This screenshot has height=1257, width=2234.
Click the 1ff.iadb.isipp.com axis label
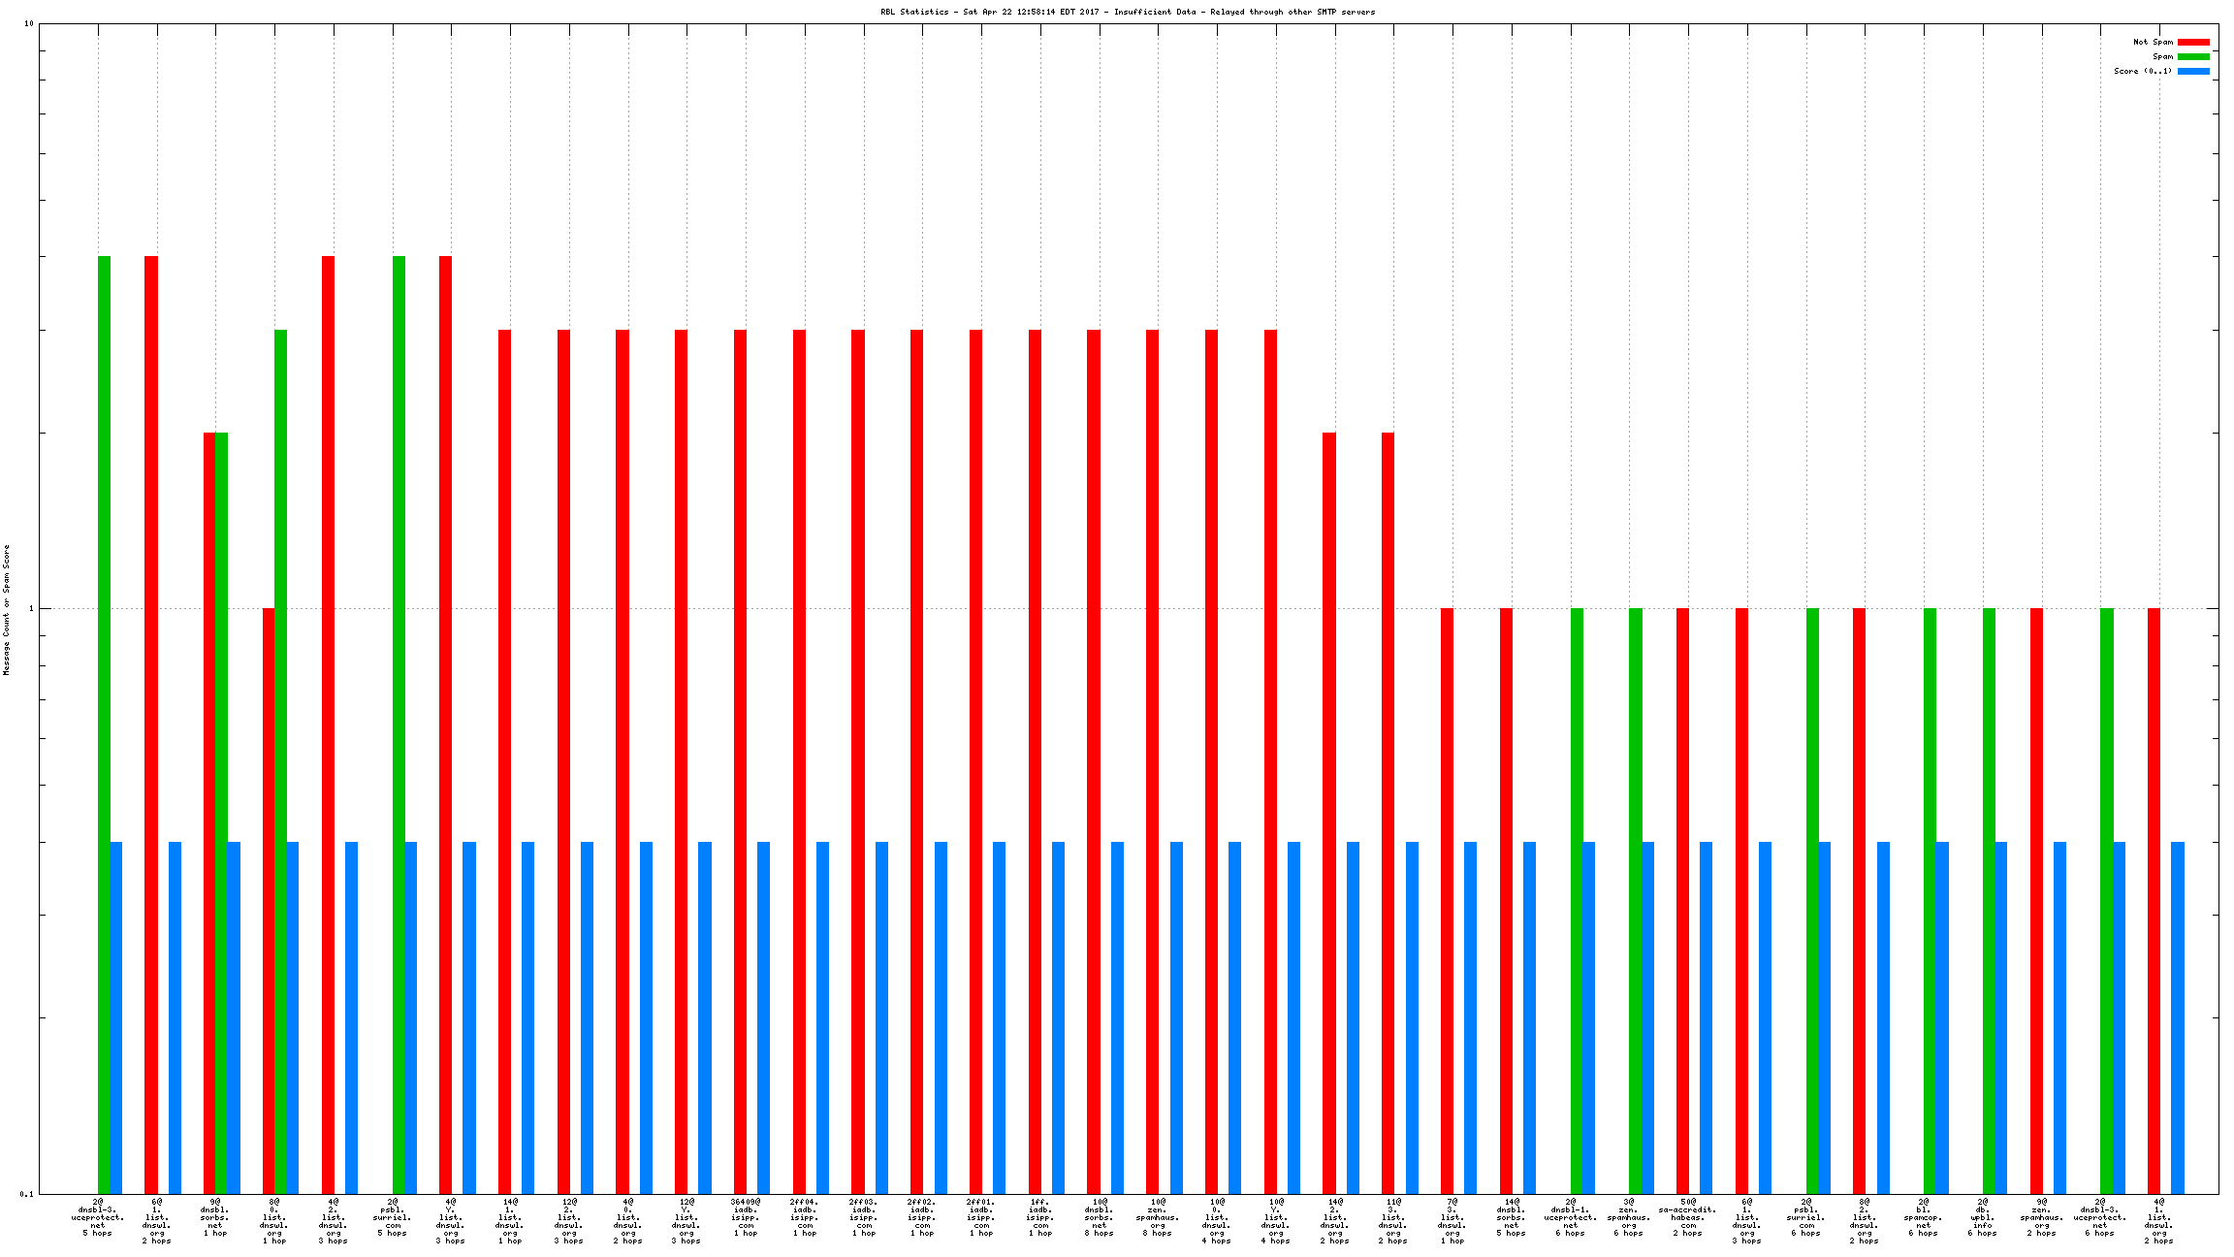1040,1217
